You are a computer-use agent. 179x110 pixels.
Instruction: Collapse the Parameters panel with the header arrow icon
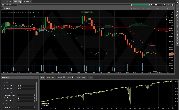pos(37,77)
